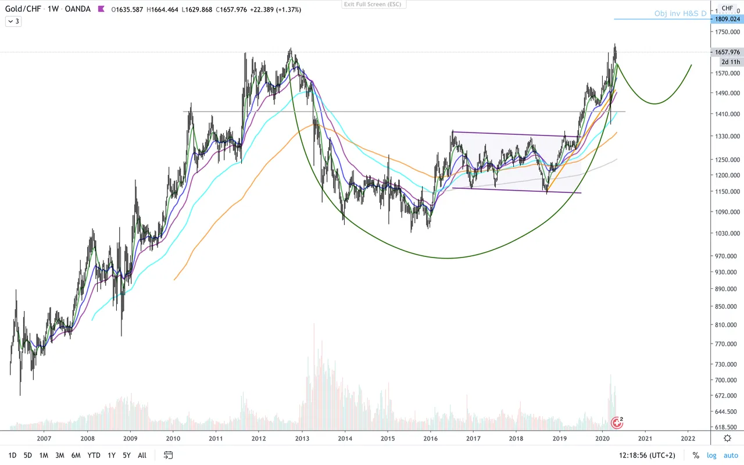Viewport: 744px width, 465px height.
Task: Select the 1Y time range
Action: pyautogui.click(x=111, y=455)
